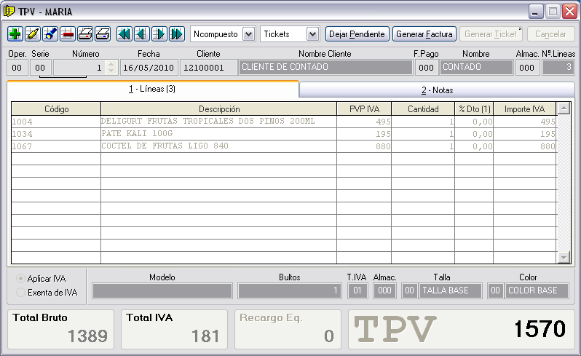Image resolution: width=581 pixels, height=356 pixels.
Task: Click the Número spinner arrows
Action: (111, 67)
